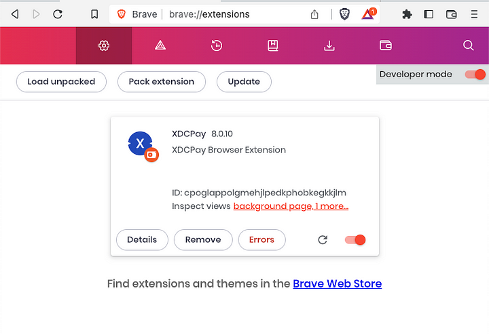Image resolution: width=489 pixels, height=335 pixels.
Task: Open the Bookmarks tab in navigation bar
Action: [x=273, y=45]
